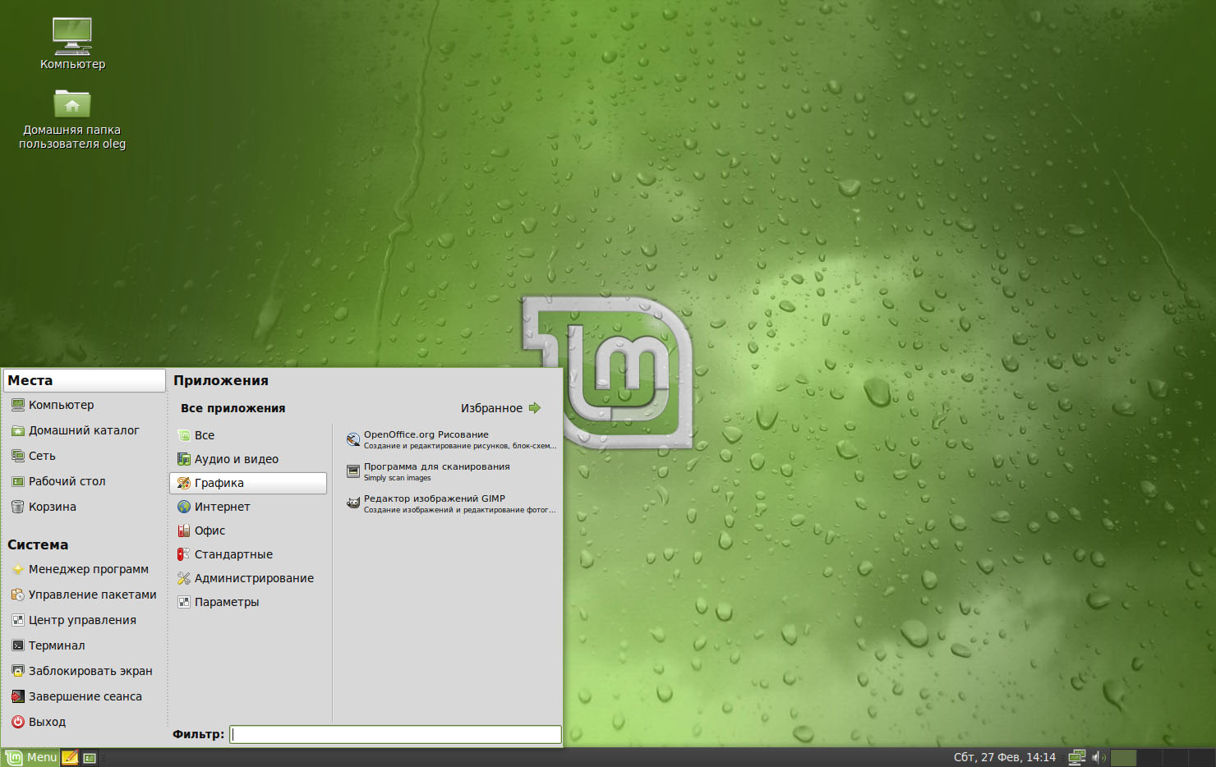Open the volume speaker tray icon

pyautogui.click(x=1098, y=757)
